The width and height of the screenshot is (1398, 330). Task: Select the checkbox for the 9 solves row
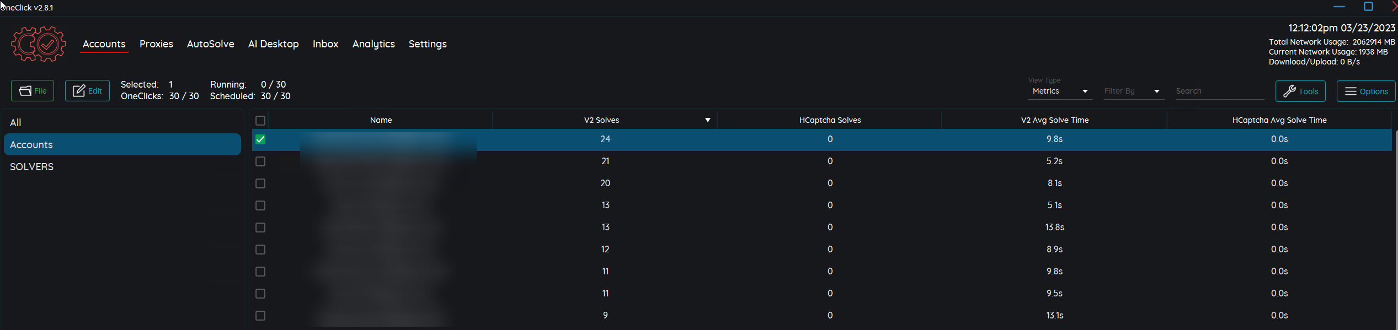[260, 316]
